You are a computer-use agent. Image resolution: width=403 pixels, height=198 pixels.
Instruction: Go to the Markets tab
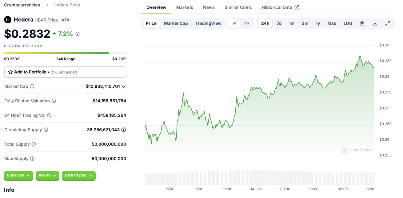(185, 7)
